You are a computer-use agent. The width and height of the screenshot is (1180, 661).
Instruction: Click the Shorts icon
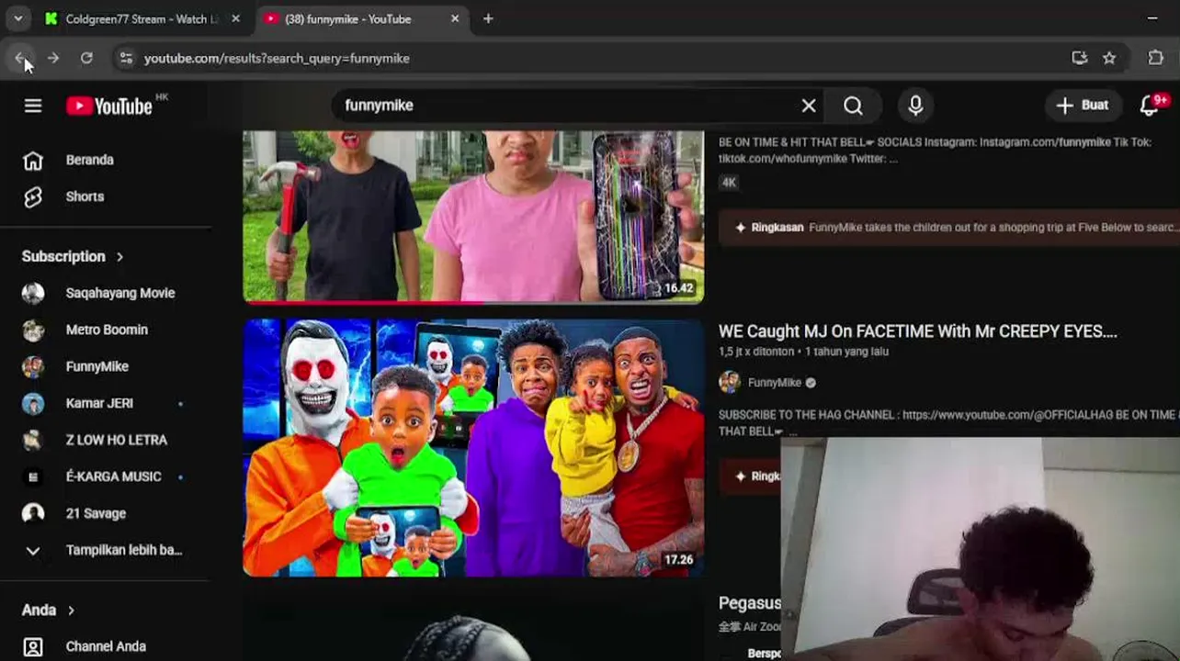click(x=33, y=196)
